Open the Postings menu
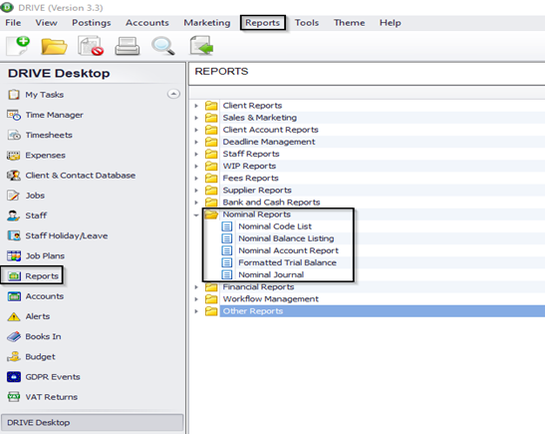 (92, 23)
